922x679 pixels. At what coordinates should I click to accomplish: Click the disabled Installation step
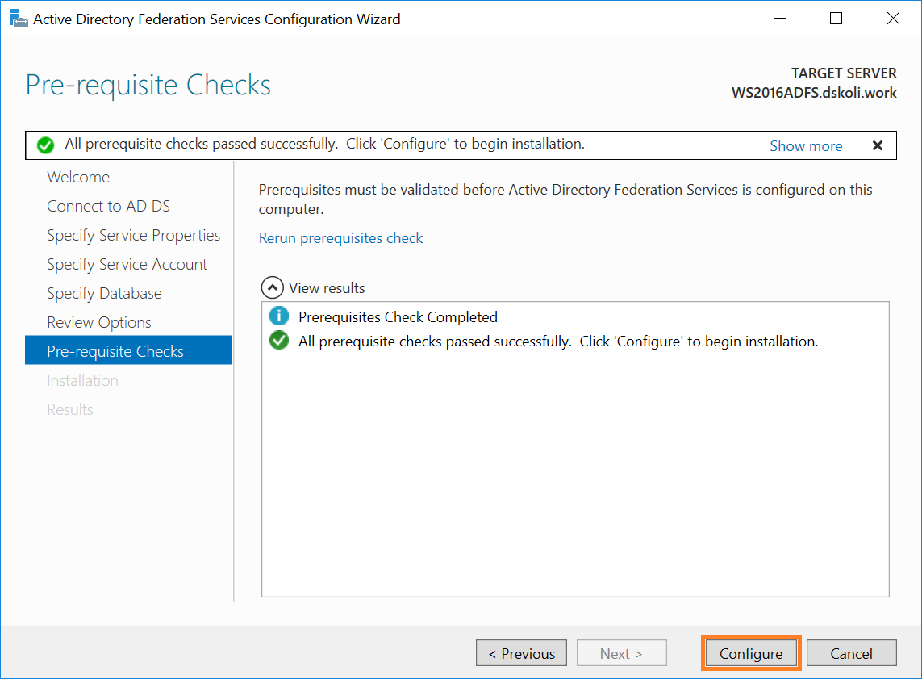pos(82,381)
